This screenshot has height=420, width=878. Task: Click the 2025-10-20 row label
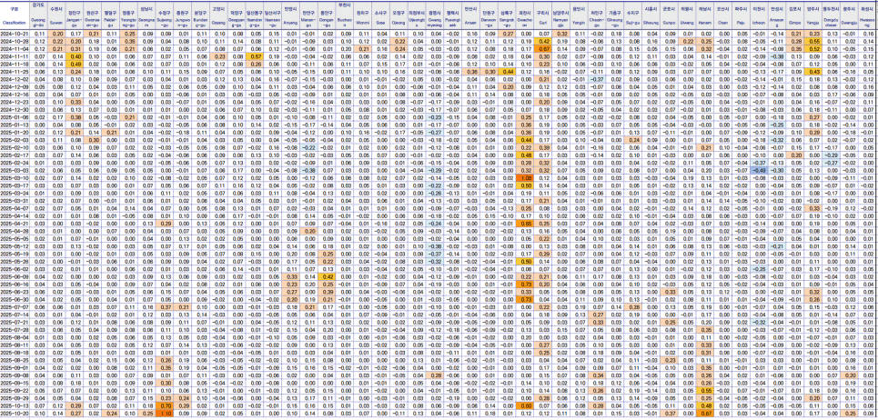(15, 413)
